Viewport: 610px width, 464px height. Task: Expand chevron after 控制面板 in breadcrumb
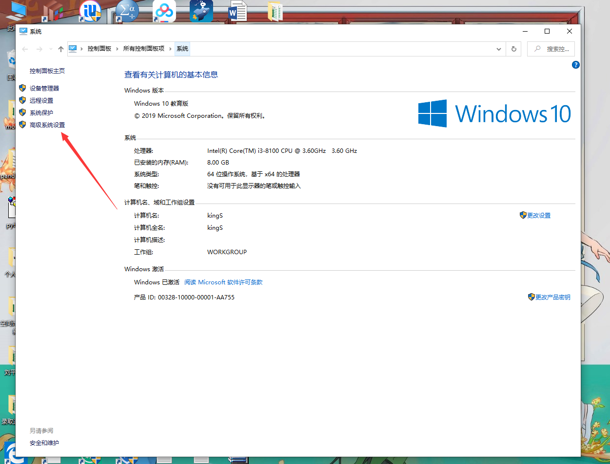pyautogui.click(x=117, y=49)
